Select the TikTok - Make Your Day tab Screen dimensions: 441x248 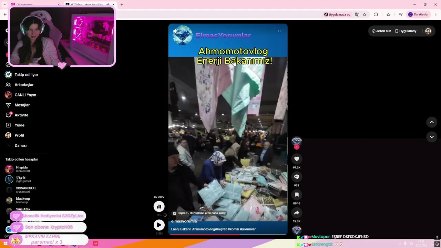point(86,4)
